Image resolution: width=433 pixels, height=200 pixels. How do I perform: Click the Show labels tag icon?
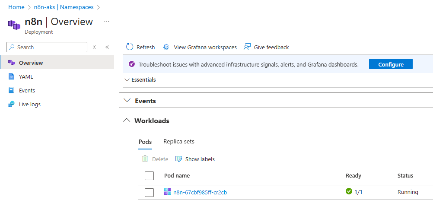(179, 159)
